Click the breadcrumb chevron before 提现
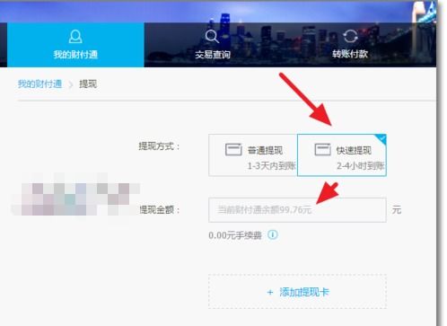The width and height of the screenshot is (447, 326). [x=71, y=85]
